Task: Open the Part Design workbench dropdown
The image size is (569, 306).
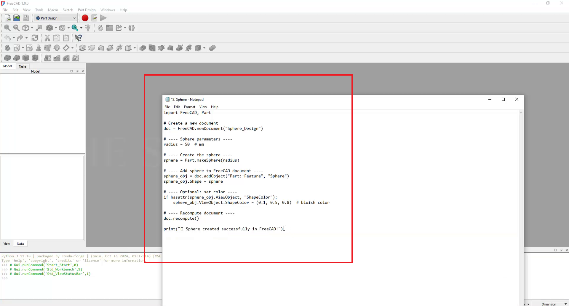Action: (55, 18)
